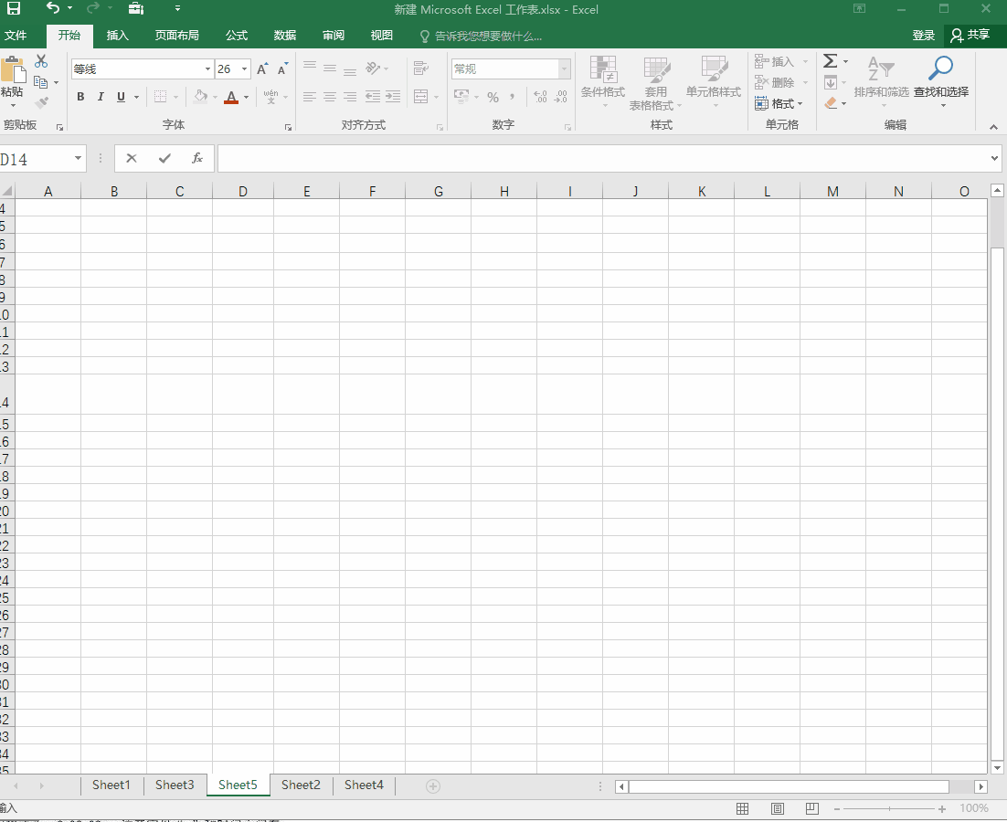Click the percent style button

[x=493, y=97]
